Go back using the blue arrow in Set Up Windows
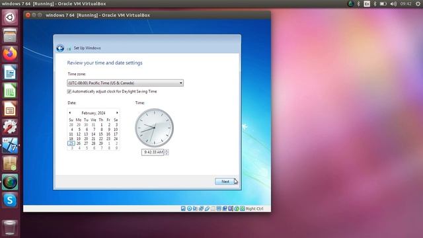The image size is (423, 238). point(60,48)
